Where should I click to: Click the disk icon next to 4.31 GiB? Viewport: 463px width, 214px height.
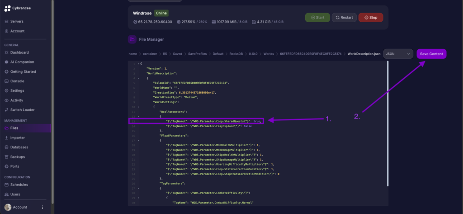[x=254, y=22]
